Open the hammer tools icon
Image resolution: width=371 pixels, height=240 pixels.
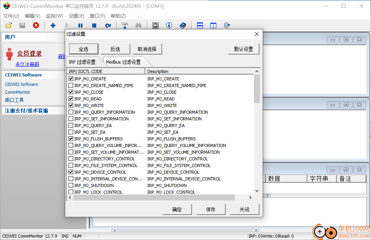click(x=125, y=25)
